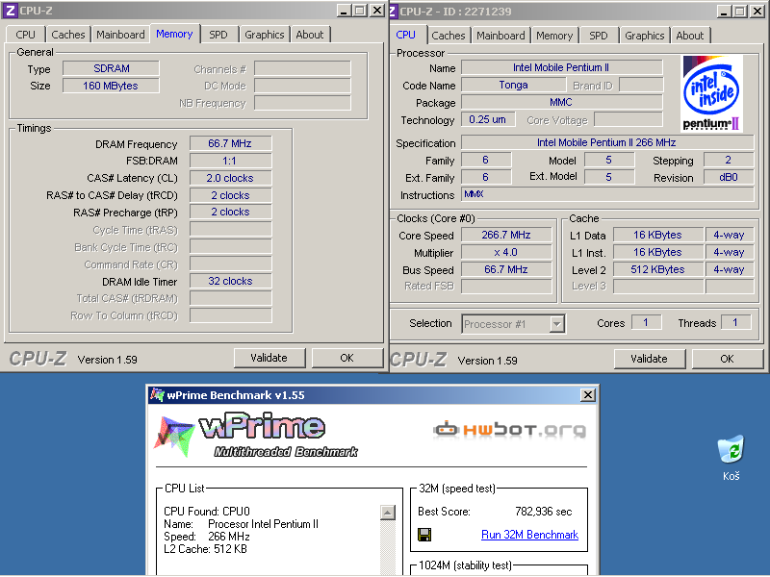Click the Run 32M Benchmark link
The image size is (770, 577).
529,535
